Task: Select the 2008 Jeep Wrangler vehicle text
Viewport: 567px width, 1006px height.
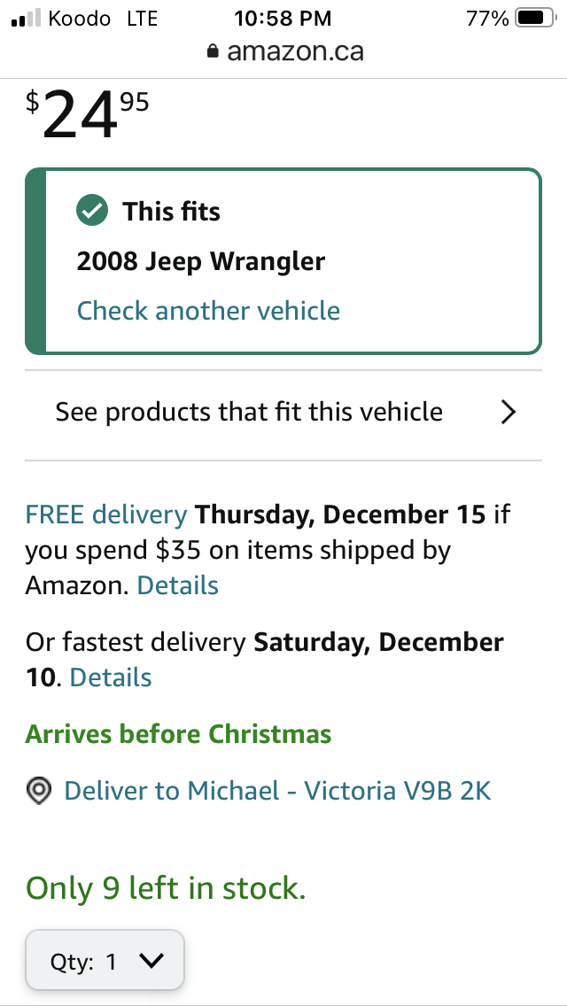Action: click(201, 262)
